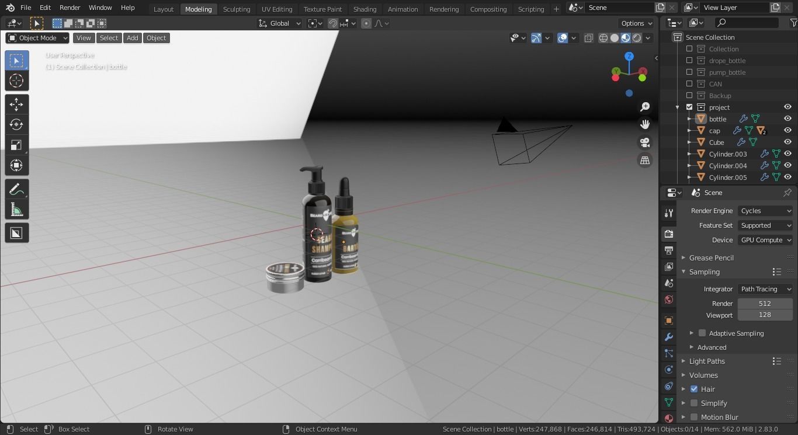Open the File menu
798x435 pixels.
(x=26, y=8)
